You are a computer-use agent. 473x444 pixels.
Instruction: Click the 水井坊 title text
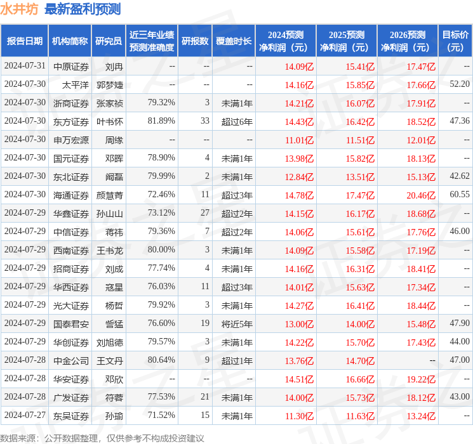pos(19,9)
